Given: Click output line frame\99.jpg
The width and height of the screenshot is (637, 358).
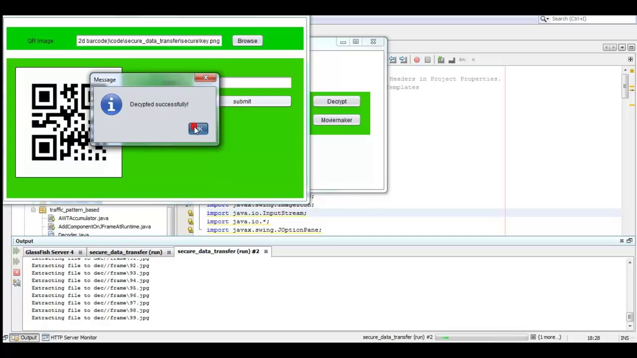Looking at the screenshot, I should tap(91, 318).
